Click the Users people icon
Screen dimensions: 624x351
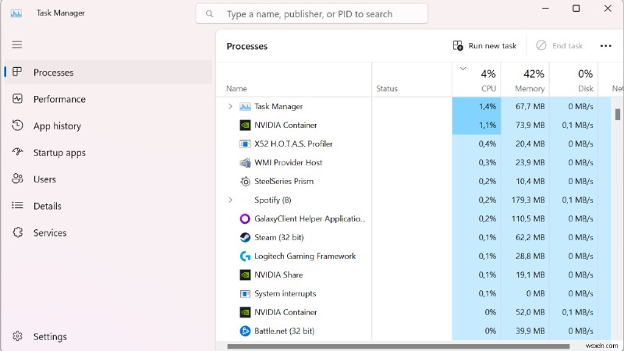coord(17,179)
